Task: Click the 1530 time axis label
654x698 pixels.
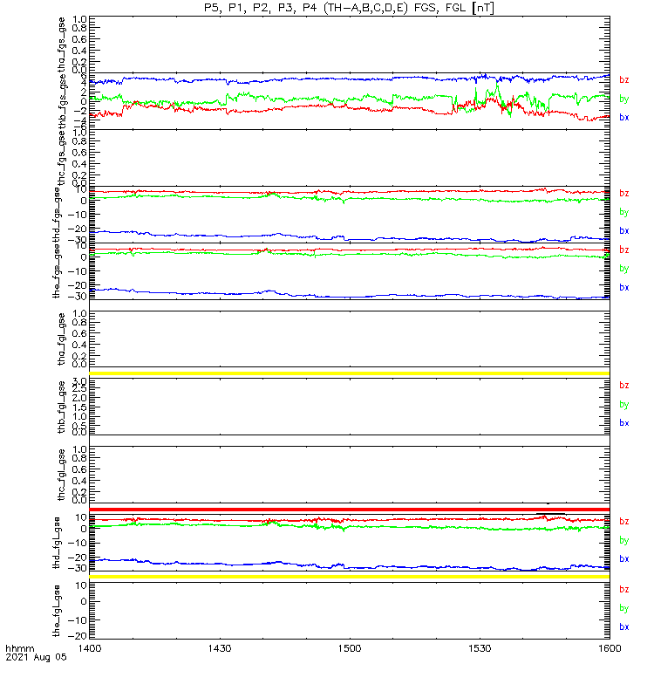Action: click(x=480, y=648)
